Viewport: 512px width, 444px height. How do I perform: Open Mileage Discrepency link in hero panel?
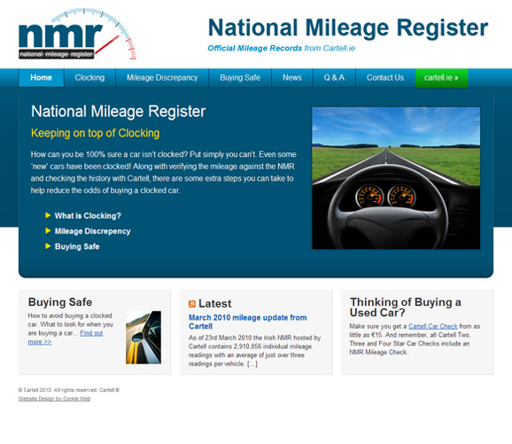click(93, 231)
